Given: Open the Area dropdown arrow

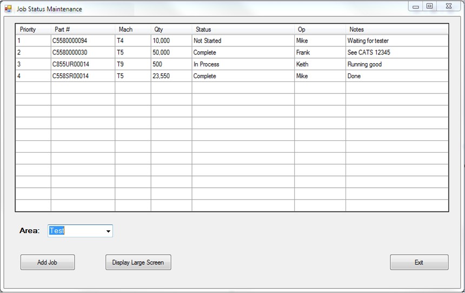Looking at the screenshot, I should tap(108, 231).
